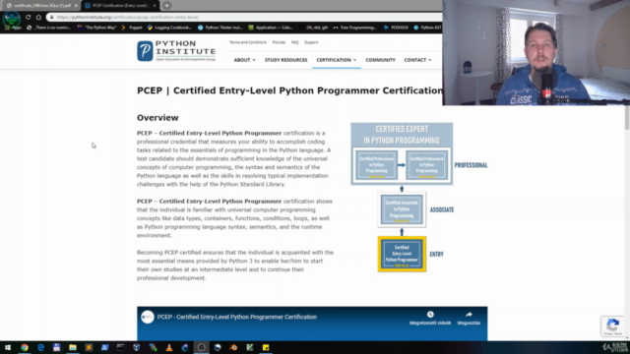Click the browser address bar URL
Image resolution: width=630 pixels, height=354 pixels.
[x=128, y=18]
